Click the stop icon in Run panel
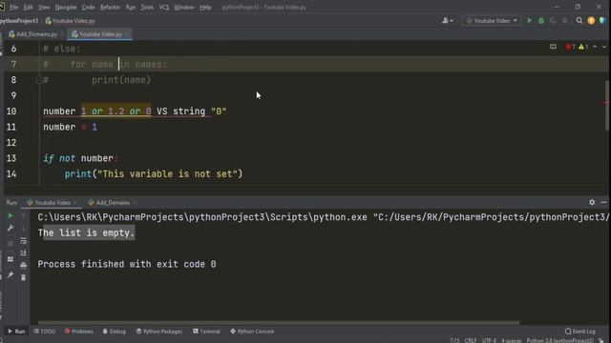Viewport: 611px width, 343px height. pos(11,244)
